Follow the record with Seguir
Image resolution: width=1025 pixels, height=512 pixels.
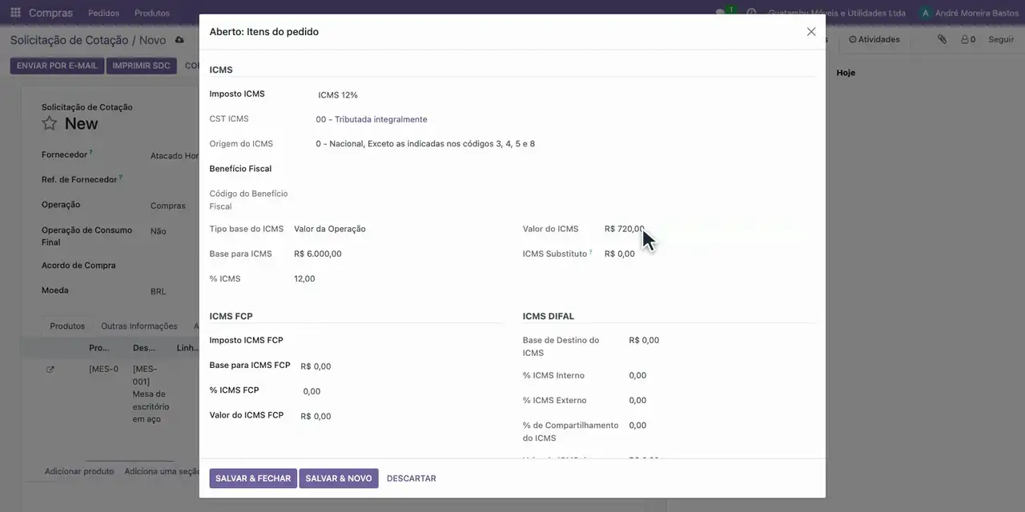point(1001,39)
